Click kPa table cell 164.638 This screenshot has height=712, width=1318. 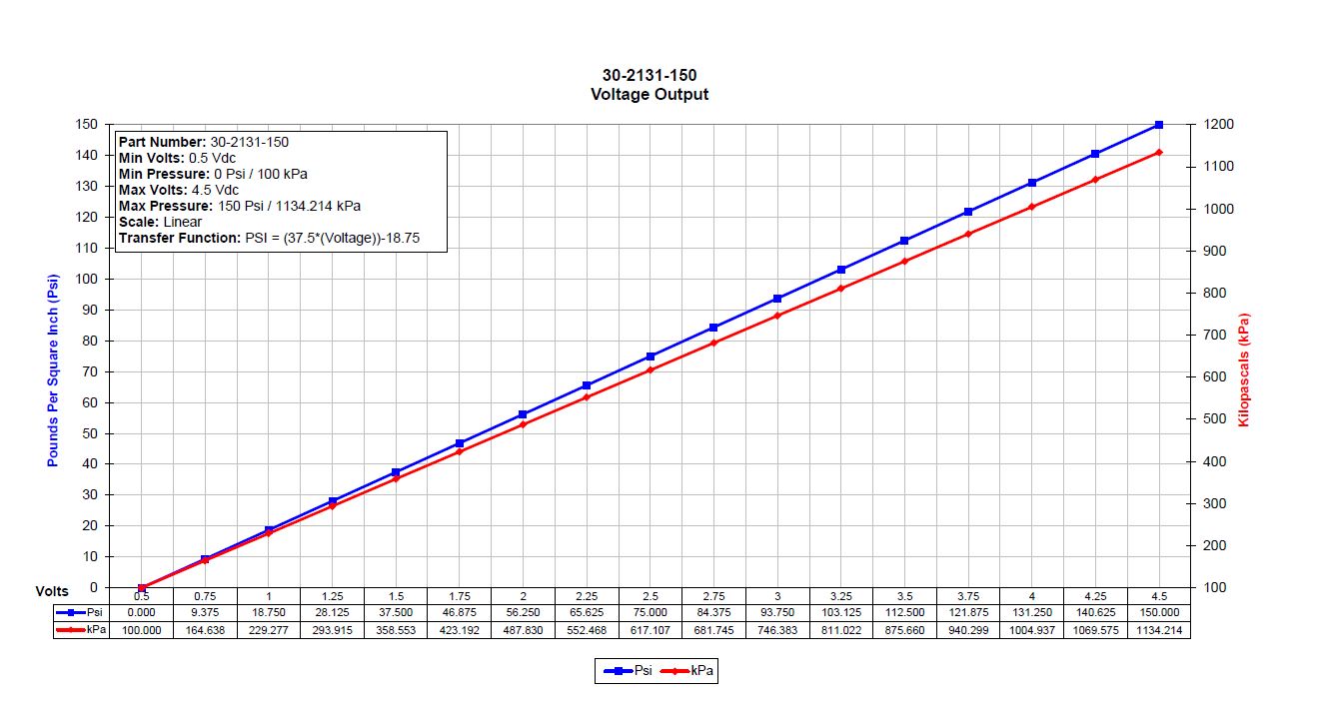[205, 630]
